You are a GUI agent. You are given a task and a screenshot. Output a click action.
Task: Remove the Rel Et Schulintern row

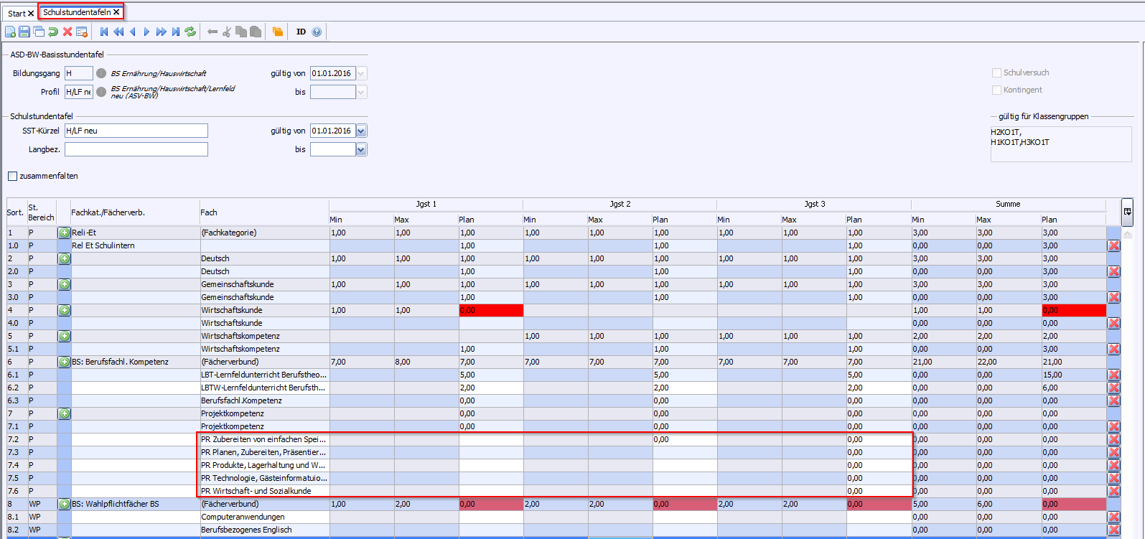click(x=1113, y=245)
